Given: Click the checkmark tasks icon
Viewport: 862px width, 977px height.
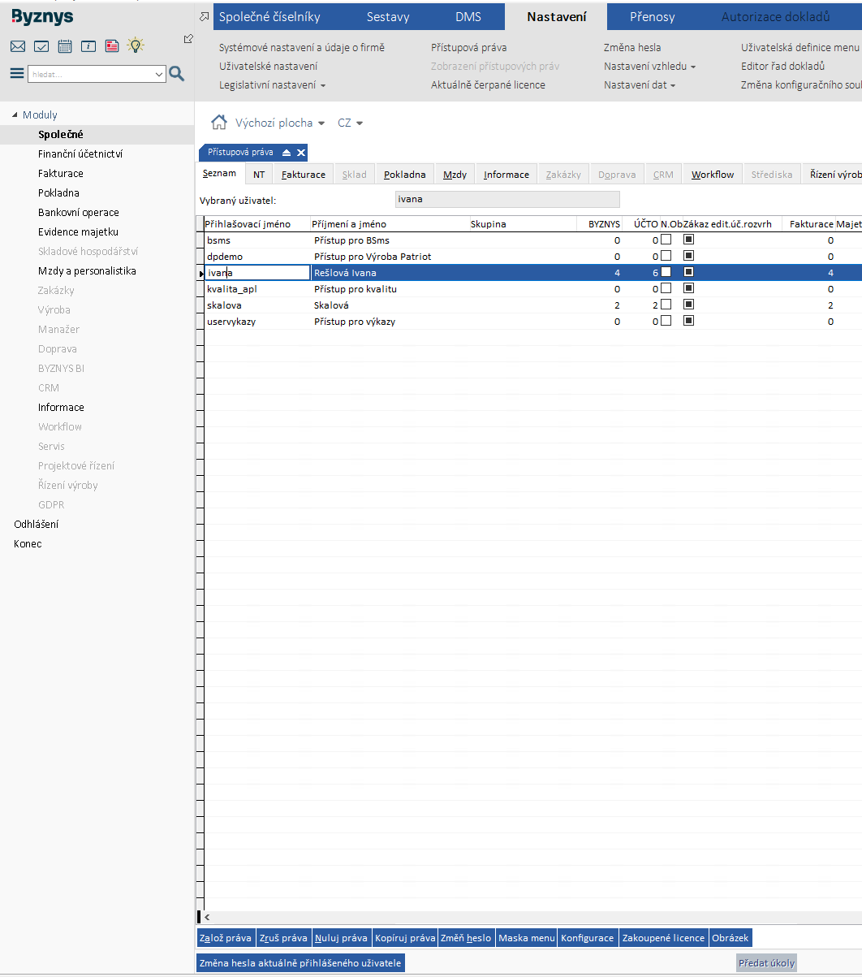Looking at the screenshot, I should point(41,46).
